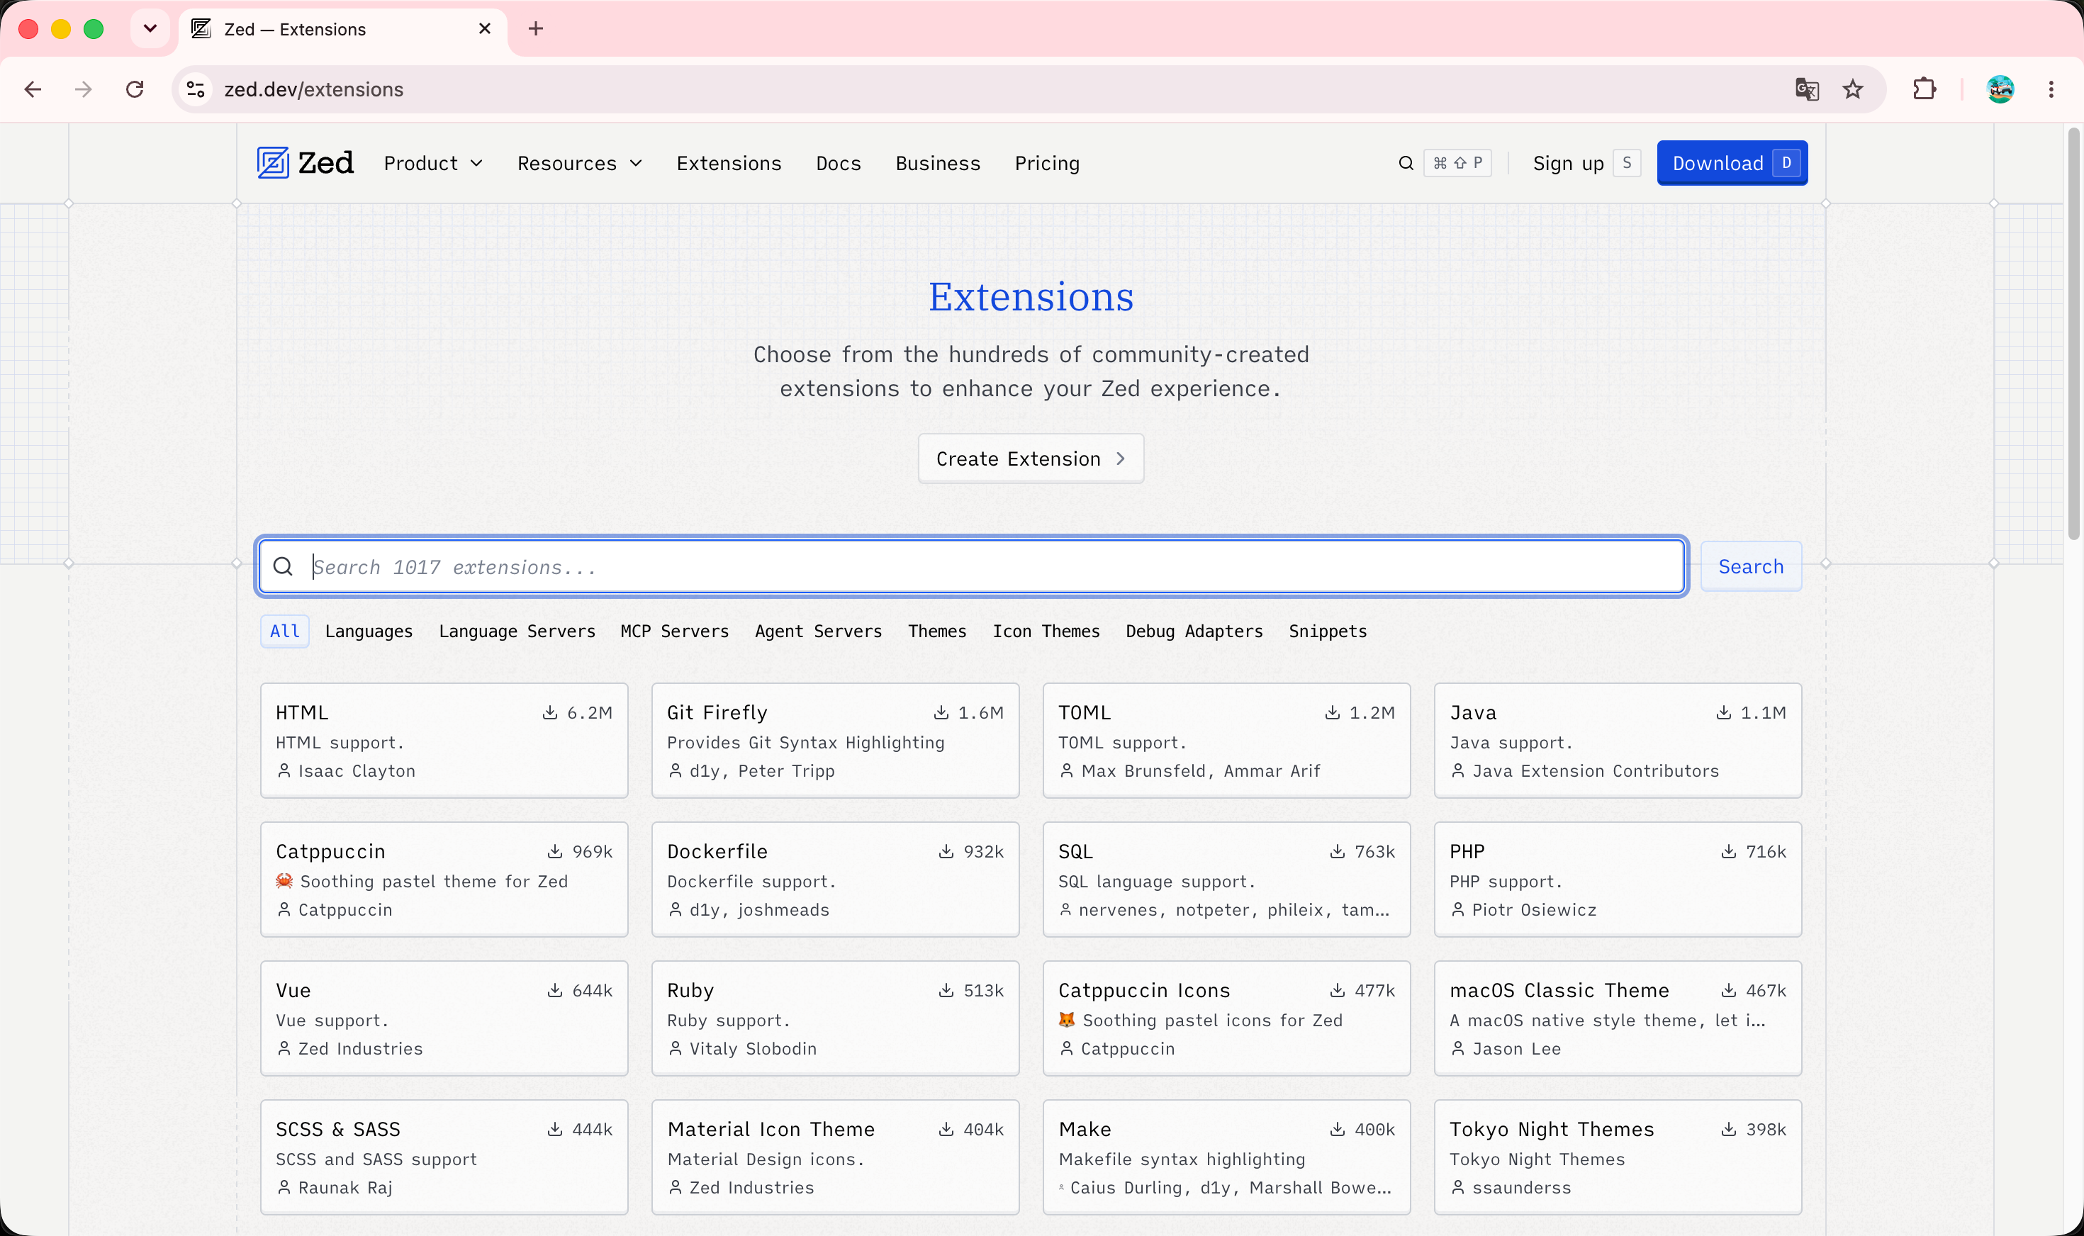Click the fox emoji on Catppuccin Icons card

tap(1067, 1019)
